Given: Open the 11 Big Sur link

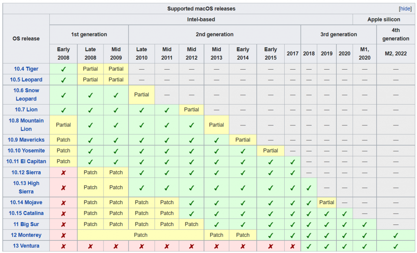Looking at the screenshot, I should 26,224.
